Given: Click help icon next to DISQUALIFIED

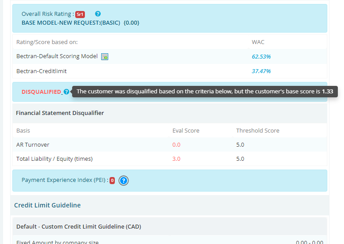Looking at the screenshot, I should 66,92.
